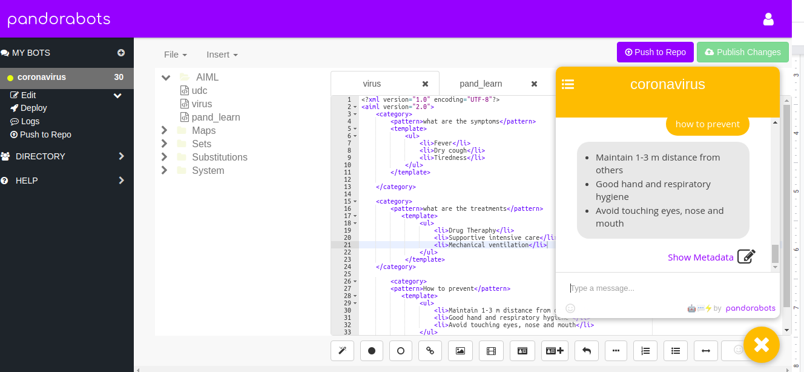The image size is (804, 372).
Task: Click the ellipsis toolbar icon
Action: click(x=616, y=350)
